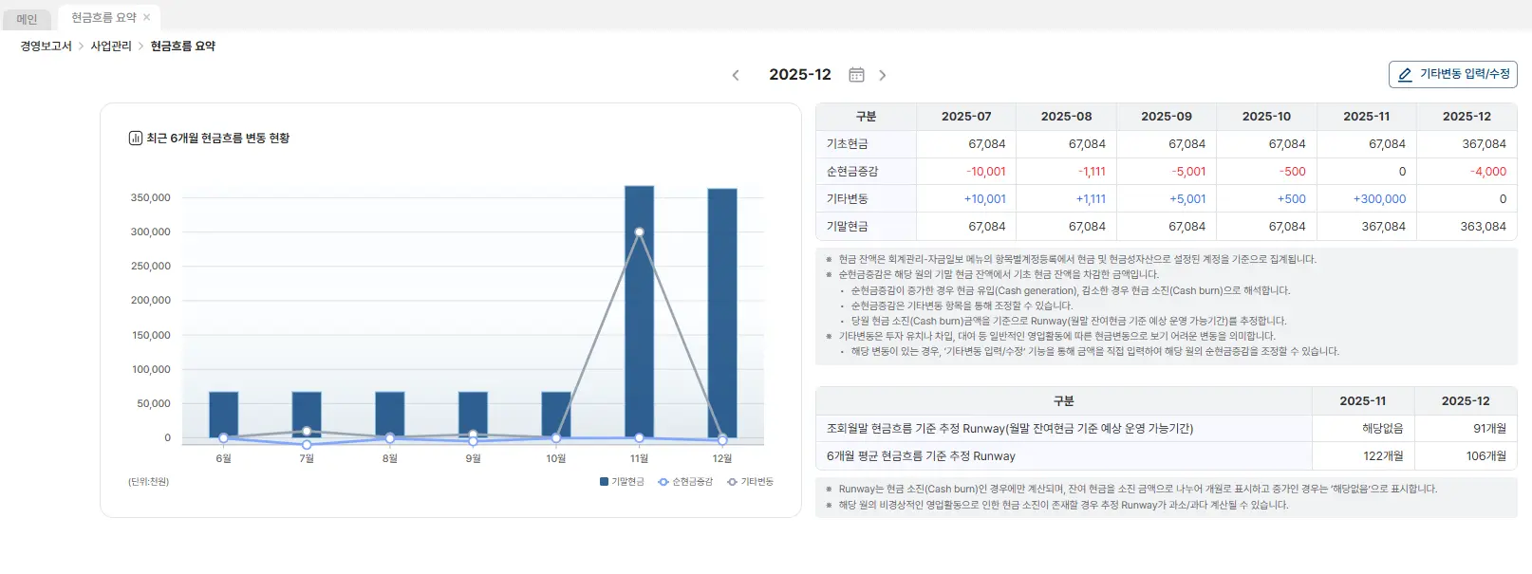
Task: Toggle 기말현금 series in chart legend
Action: [622, 482]
